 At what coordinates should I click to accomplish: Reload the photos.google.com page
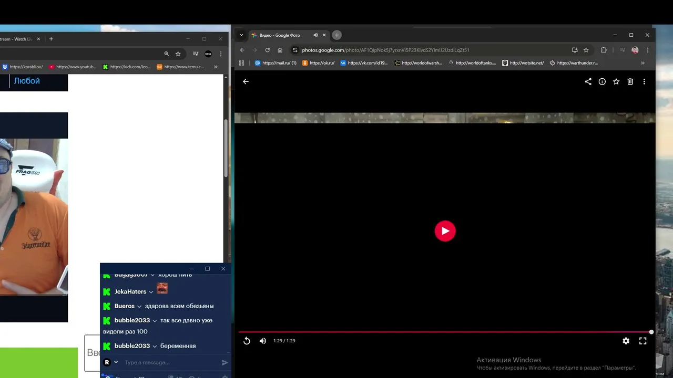click(267, 50)
